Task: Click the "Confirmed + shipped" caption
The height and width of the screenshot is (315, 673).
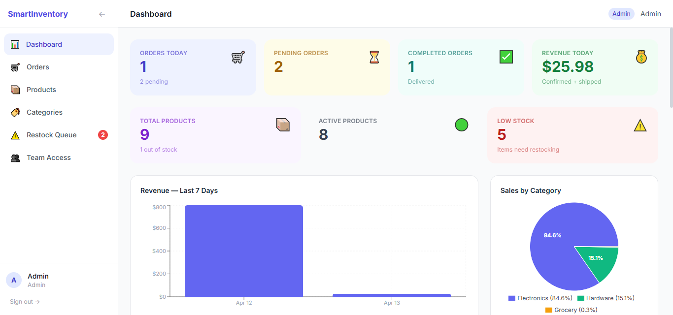Action: [x=572, y=82]
